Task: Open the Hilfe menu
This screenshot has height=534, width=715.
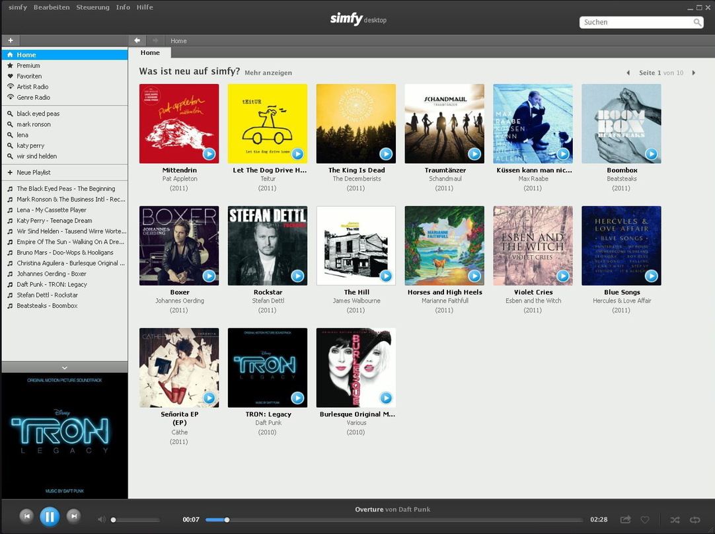Action: click(x=145, y=7)
